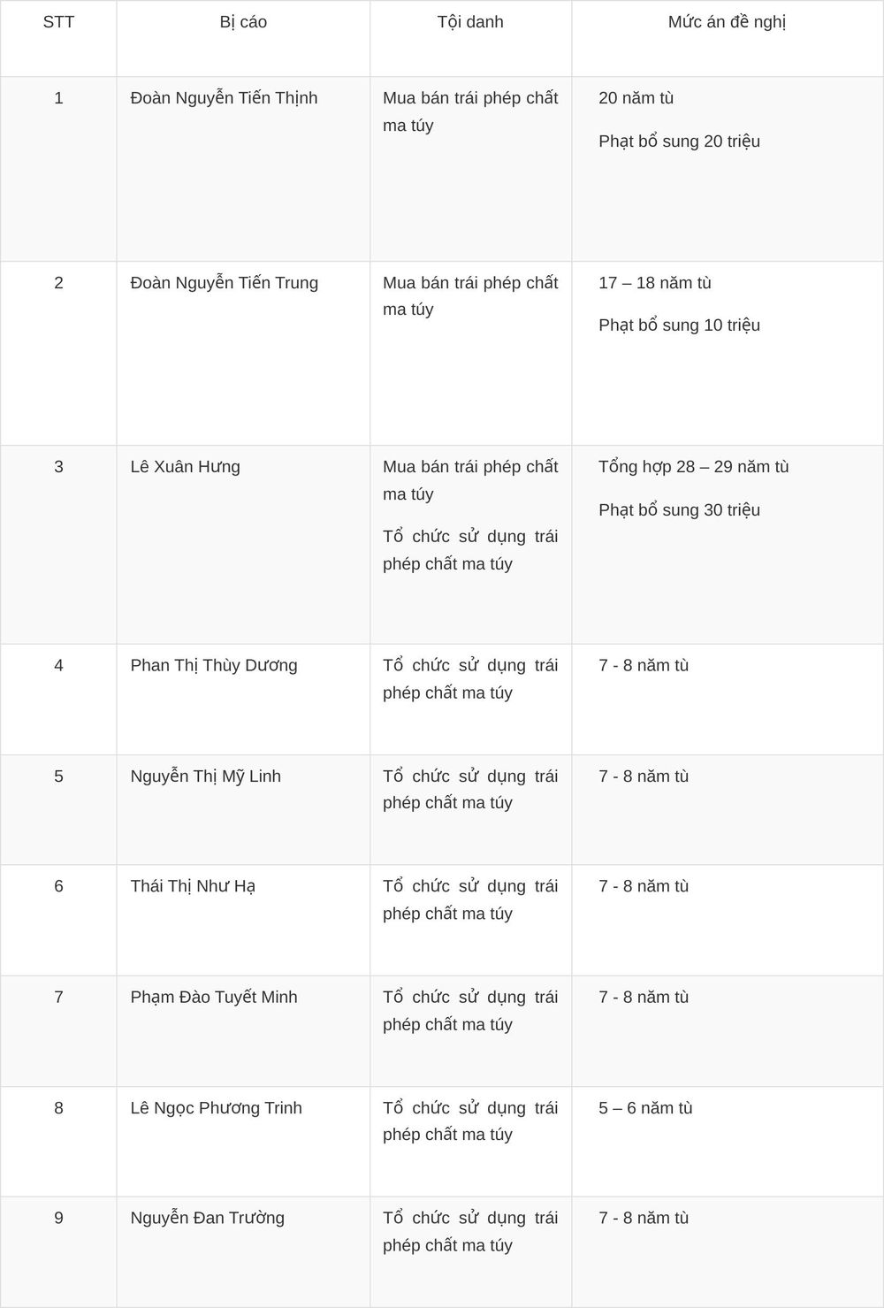
Task: Select the name Đoàn Nguyễn Tiến Trung
Action: (225, 283)
